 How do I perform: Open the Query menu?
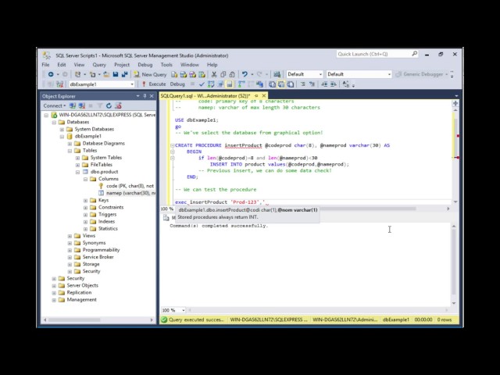99,65
